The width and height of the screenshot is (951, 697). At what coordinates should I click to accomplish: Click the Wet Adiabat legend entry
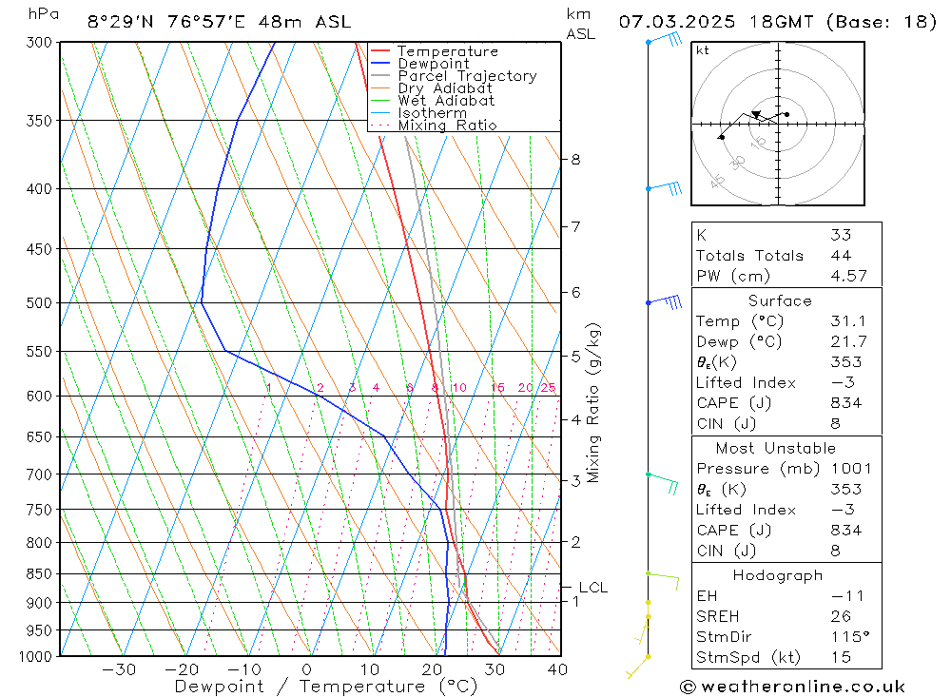(433, 101)
